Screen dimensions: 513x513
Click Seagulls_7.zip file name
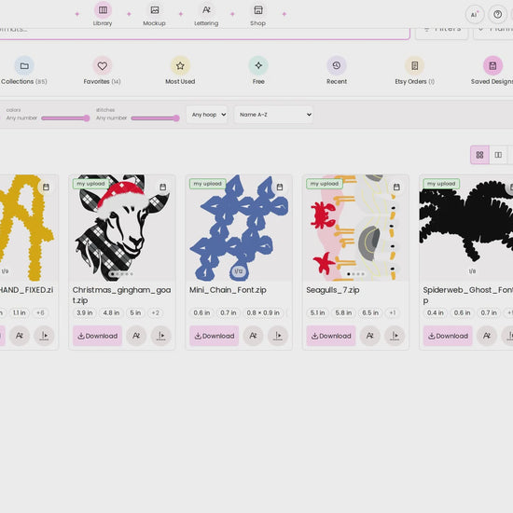333,290
